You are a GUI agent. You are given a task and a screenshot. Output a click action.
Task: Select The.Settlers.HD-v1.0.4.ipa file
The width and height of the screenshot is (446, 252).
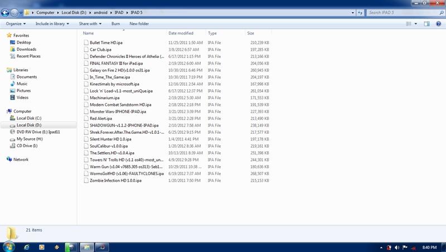pos(112,153)
